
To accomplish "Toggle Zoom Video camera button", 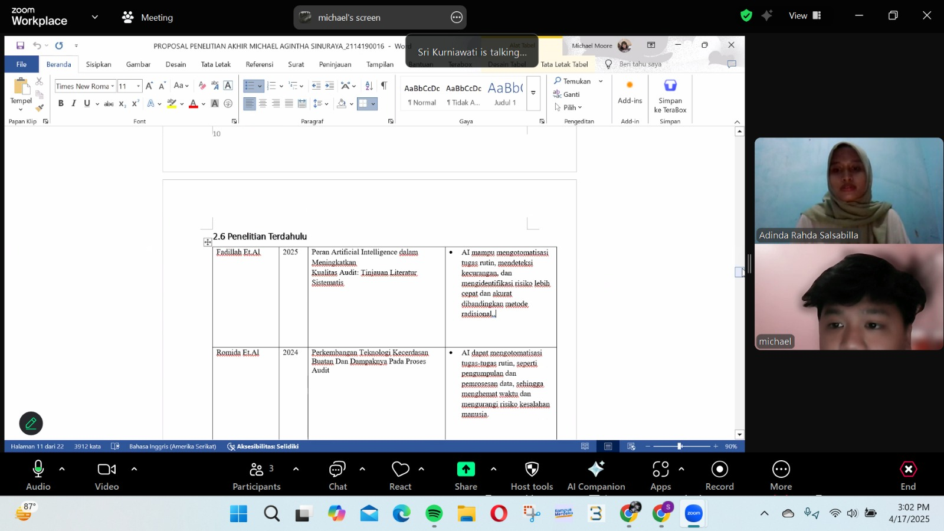I will pyautogui.click(x=107, y=476).
